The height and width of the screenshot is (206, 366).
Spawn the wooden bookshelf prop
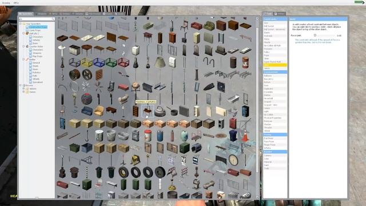pos(136,111)
